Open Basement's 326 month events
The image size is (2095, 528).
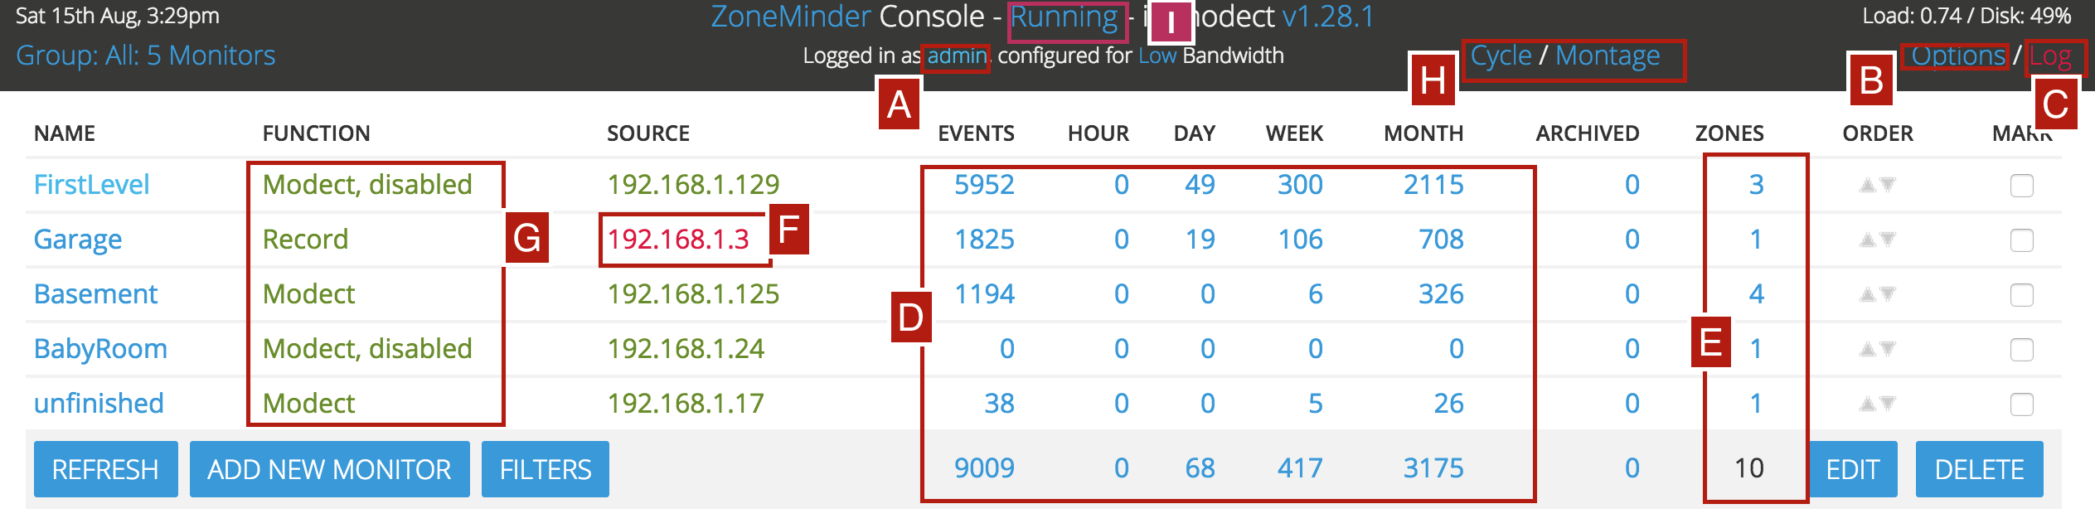(x=1441, y=294)
